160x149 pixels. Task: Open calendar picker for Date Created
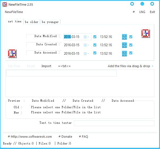pyautogui.click(x=86, y=45)
